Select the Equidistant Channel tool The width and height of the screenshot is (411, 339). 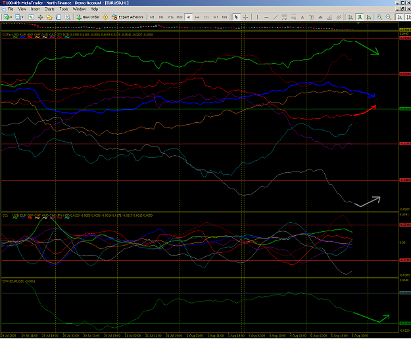[284, 17]
